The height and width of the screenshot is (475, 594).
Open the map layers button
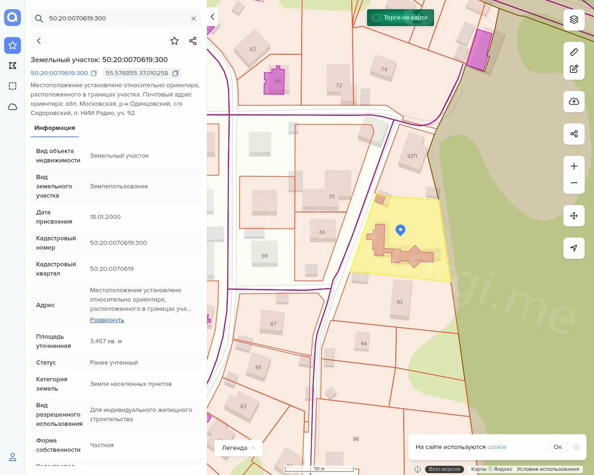pyautogui.click(x=574, y=20)
